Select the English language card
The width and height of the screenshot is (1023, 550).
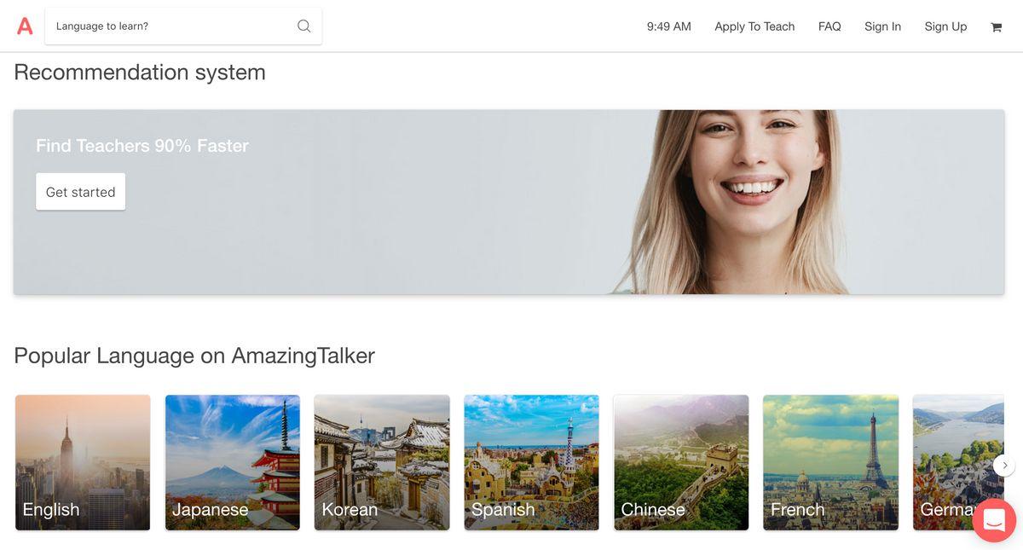(83, 462)
